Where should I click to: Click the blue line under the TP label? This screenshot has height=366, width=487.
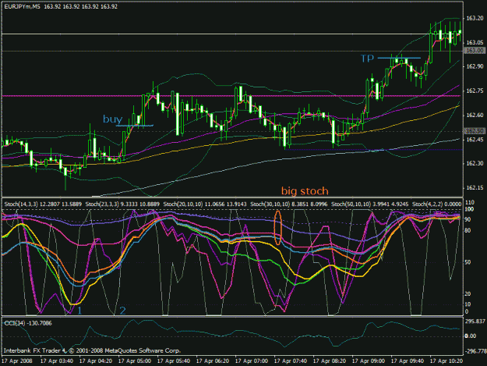point(399,58)
